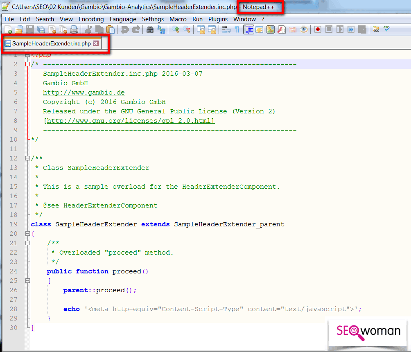Image resolution: width=411 pixels, height=352 pixels.
Task: Close the SampleHeaderExtender.inc.php tab
Action: click(x=96, y=43)
